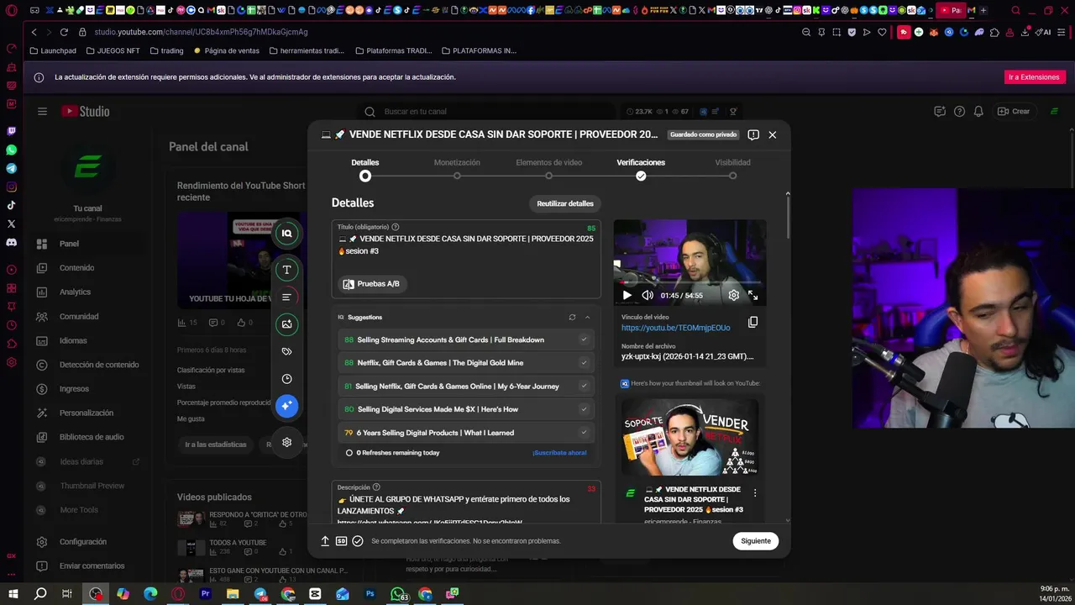Open player settings gear on video preview
Image resolution: width=1075 pixels, height=605 pixels.
click(734, 295)
